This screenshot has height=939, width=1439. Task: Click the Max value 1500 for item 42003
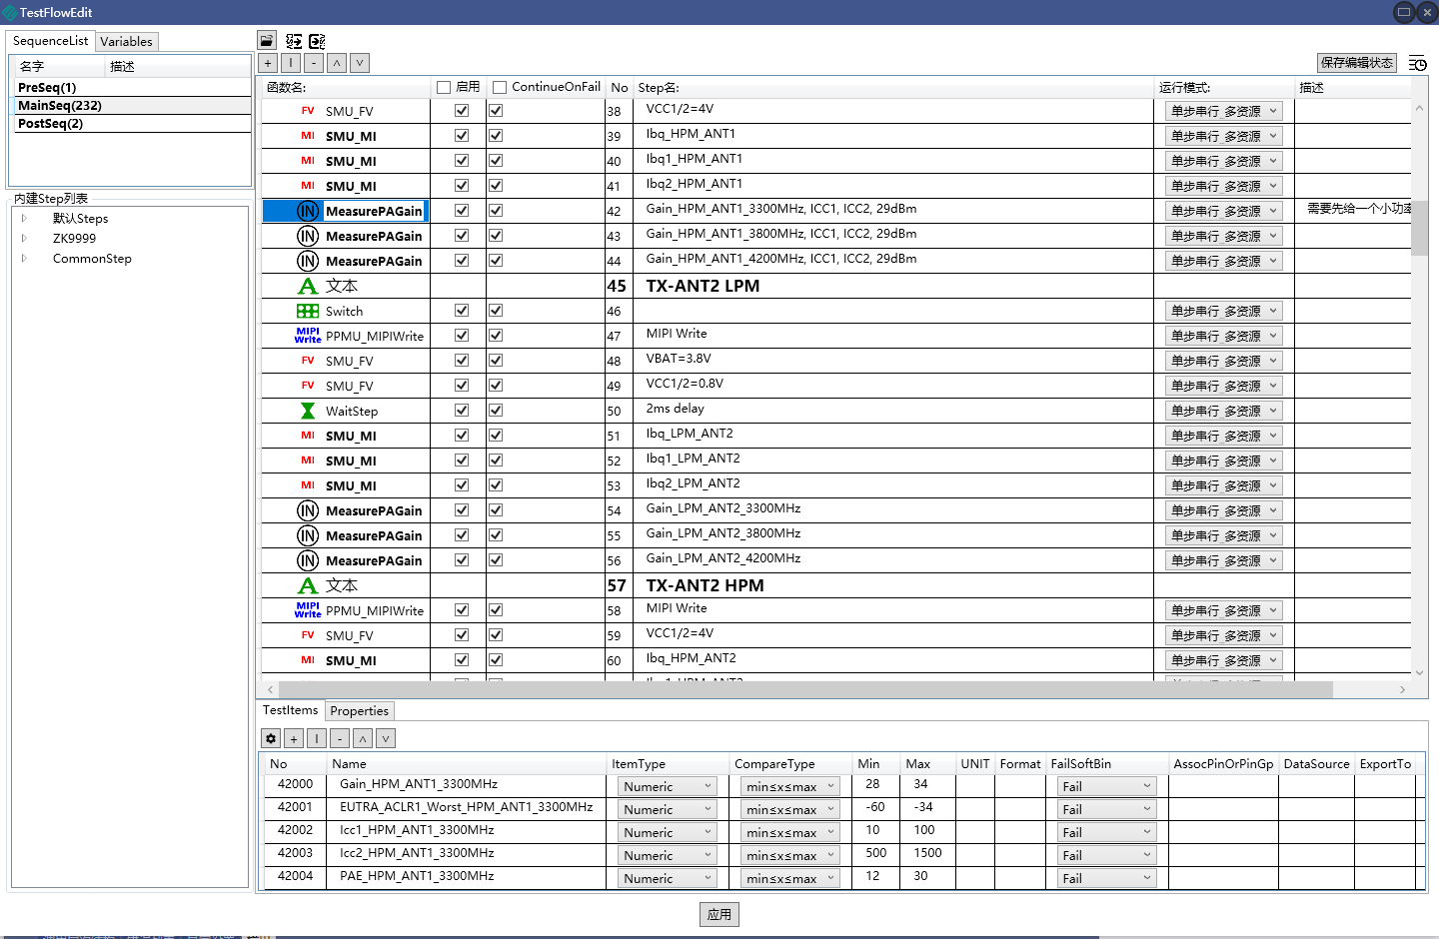tap(927, 853)
